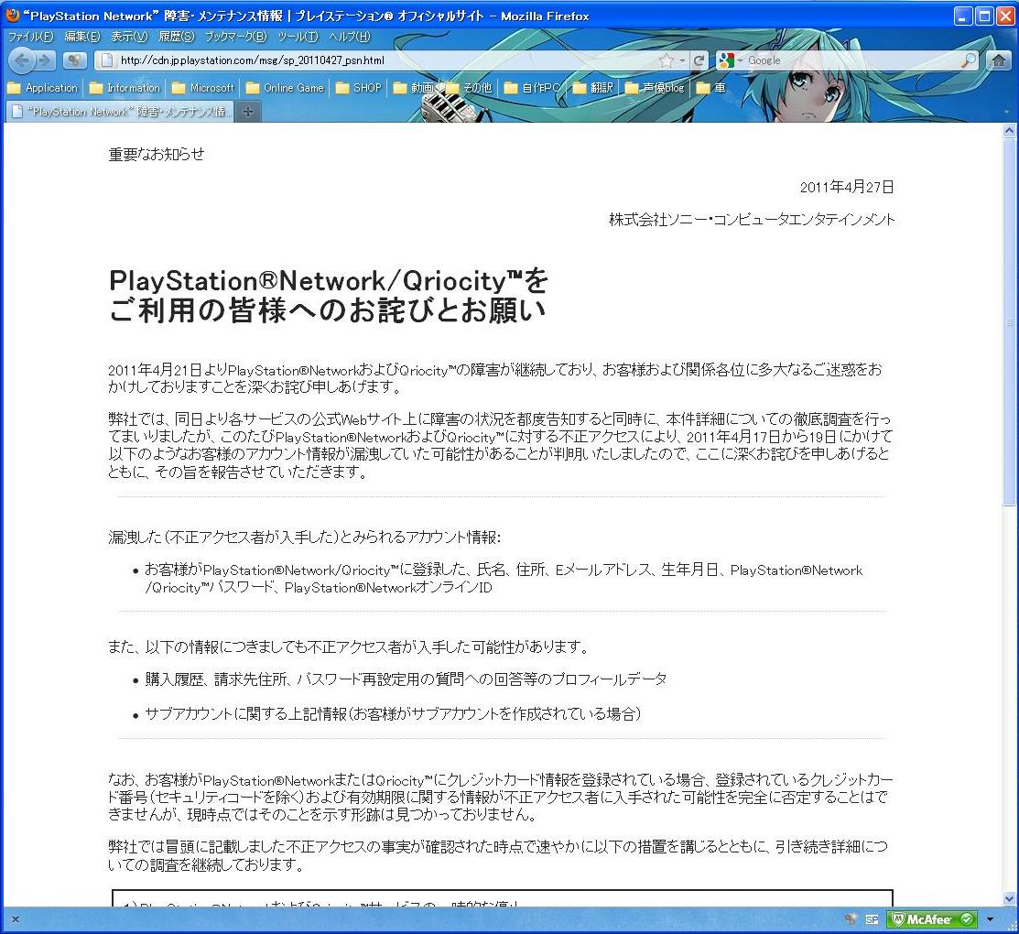Bookmark this page with the star icon
Image resolution: width=1019 pixels, height=934 pixels.
tap(667, 60)
